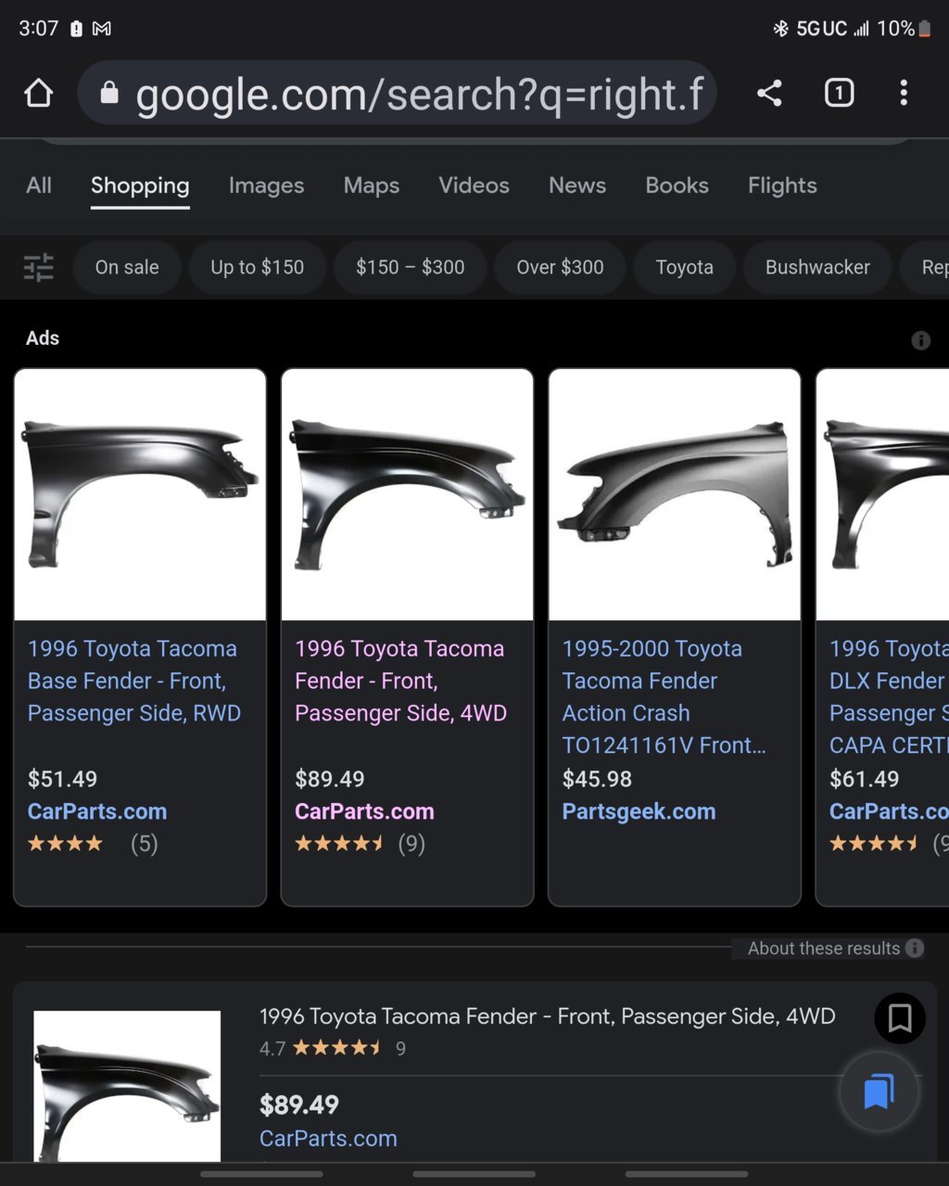Visit Partsgeek.com seller link
The image size is (949, 1186).
639,811
